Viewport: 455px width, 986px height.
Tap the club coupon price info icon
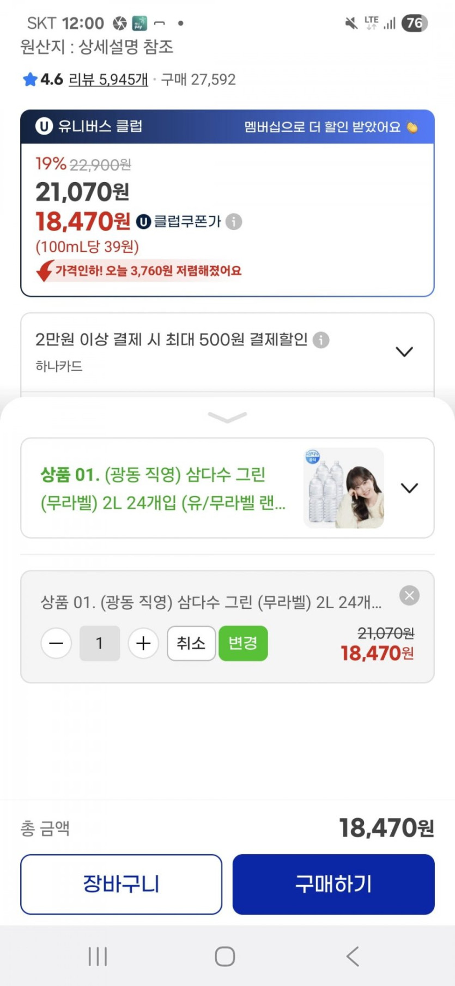pyautogui.click(x=234, y=222)
